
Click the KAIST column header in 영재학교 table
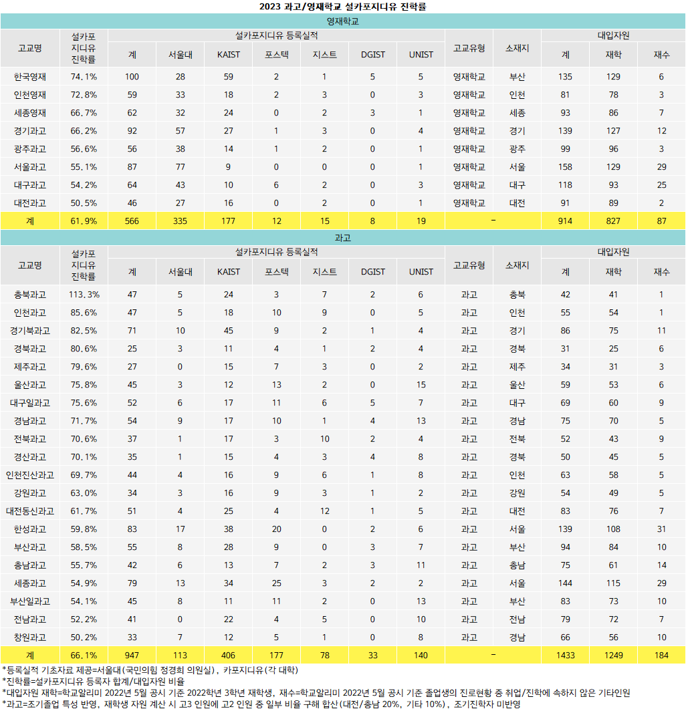(229, 55)
